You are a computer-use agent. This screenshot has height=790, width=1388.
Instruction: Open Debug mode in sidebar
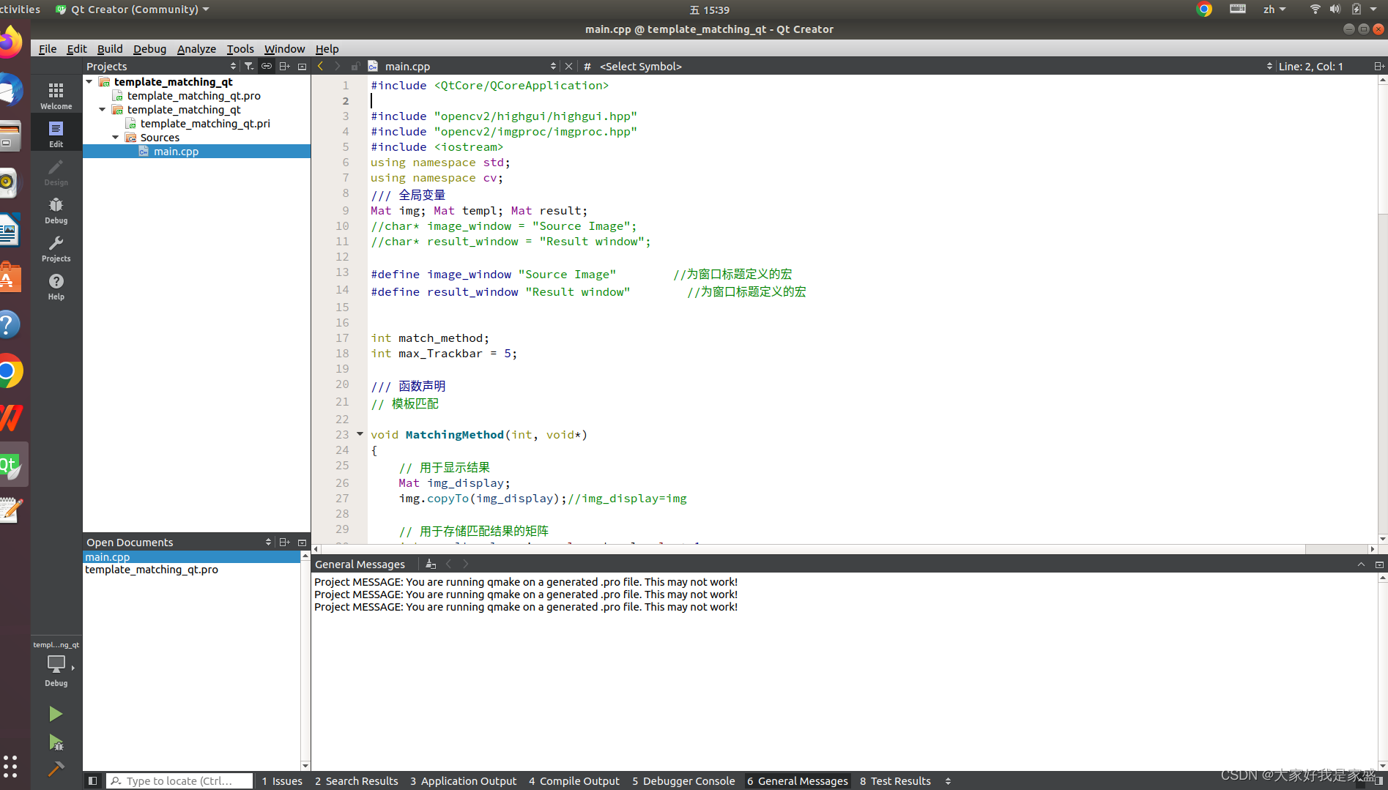56,210
